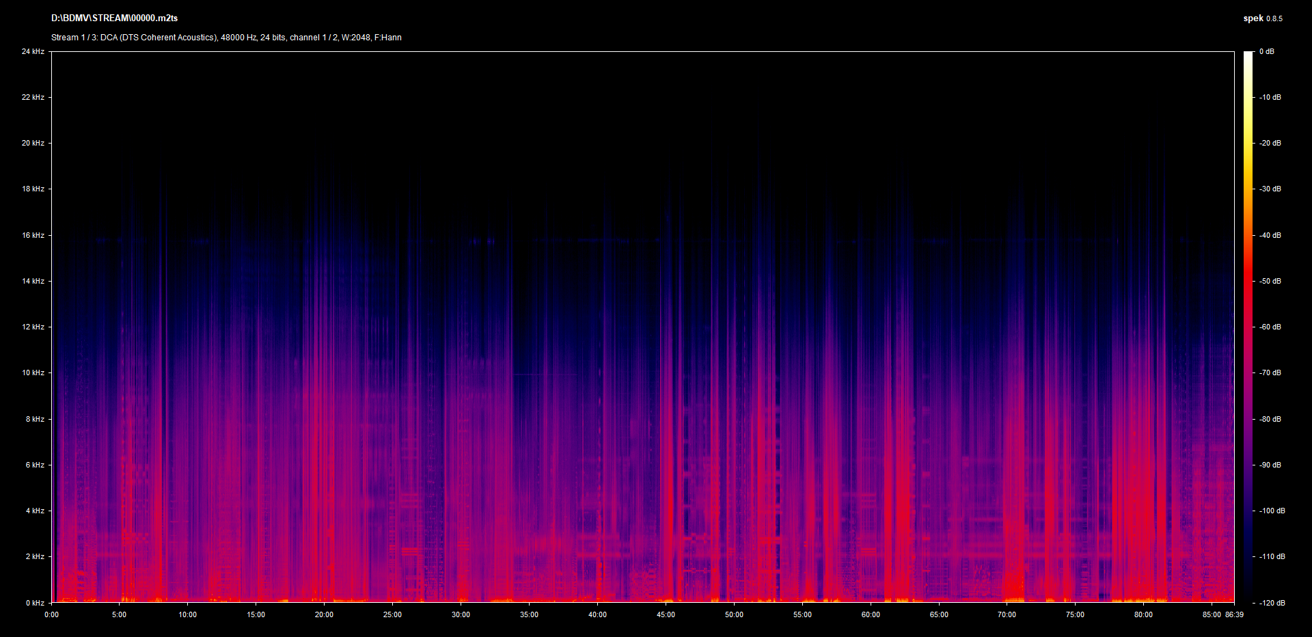Click the dB color scale bar
This screenshot has width=1312, height=637.
pos(1248,327)
